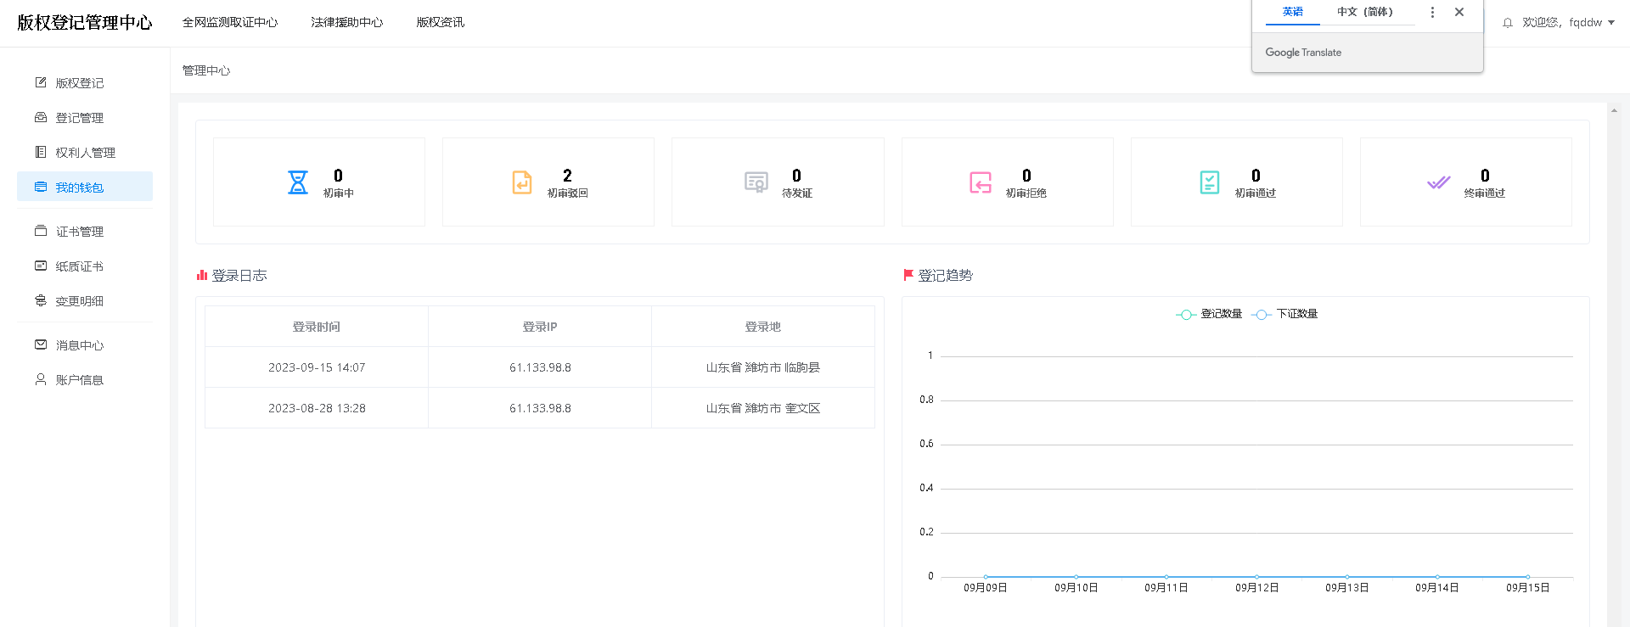Click the chart data point at 09月09日
This screenshot has width=1630, height=627.
(x=986, y=577)
